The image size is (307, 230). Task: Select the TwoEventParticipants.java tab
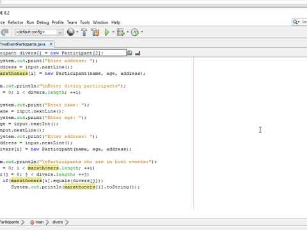click(x=22, y=44)
